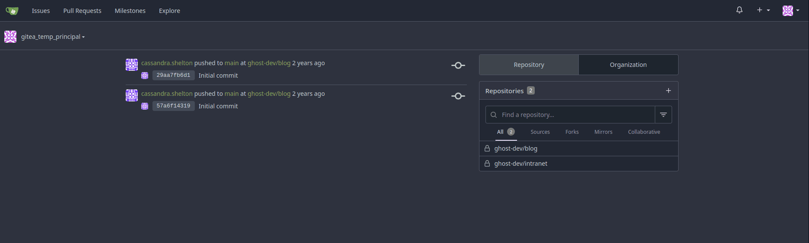Expand the gitea_temp_principal context switcher
The height and width of the screenshot is (243, 809).
pyautogui.click(x=52, y=37)
